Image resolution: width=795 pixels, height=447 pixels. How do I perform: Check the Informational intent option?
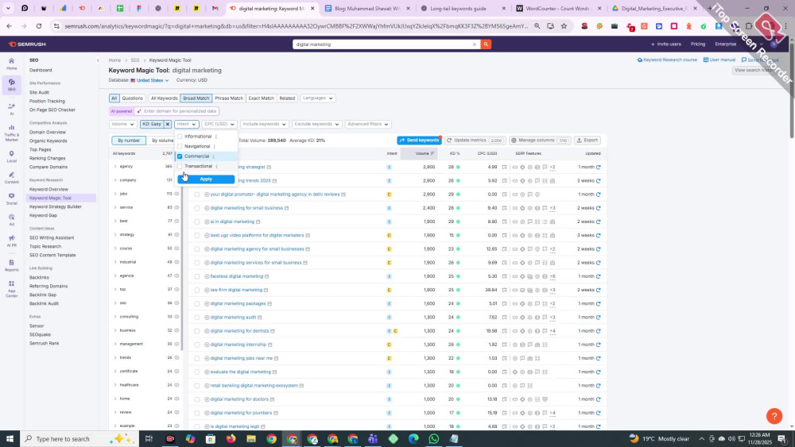coord(180,137)
